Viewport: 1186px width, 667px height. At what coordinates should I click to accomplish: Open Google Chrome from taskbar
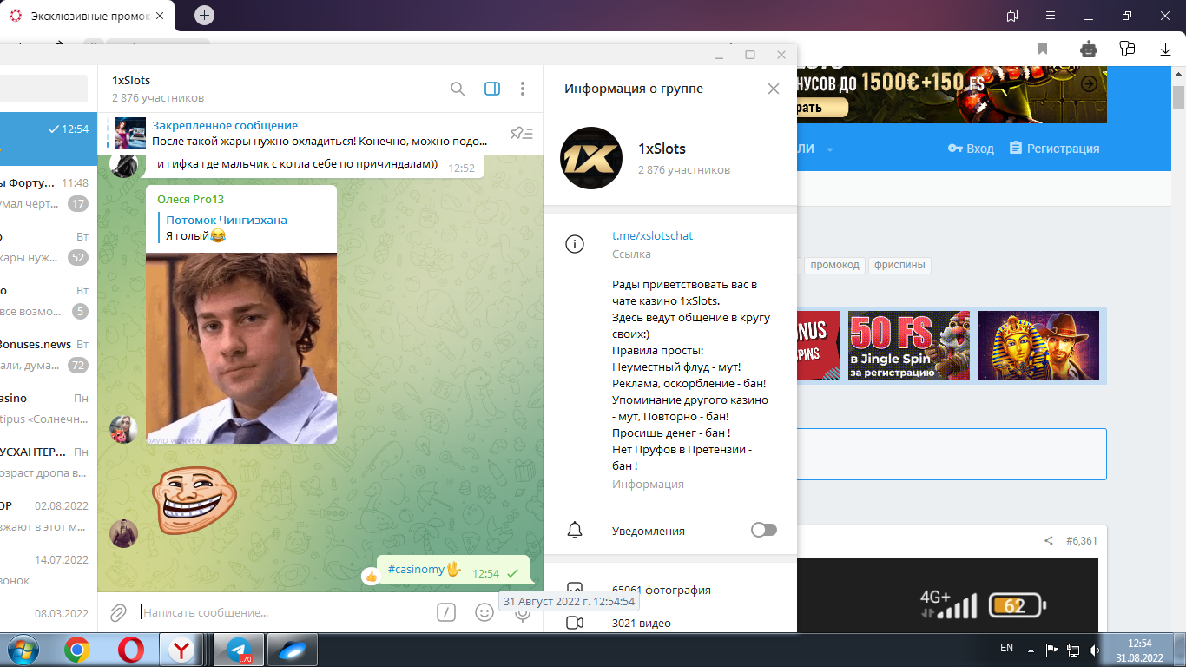[76, 649]
